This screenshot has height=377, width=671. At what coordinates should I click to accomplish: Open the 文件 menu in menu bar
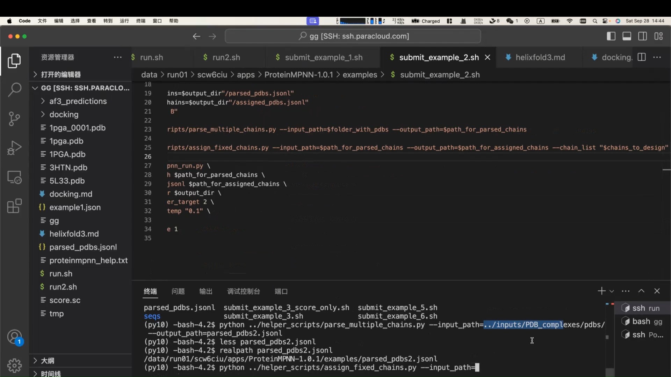click(42, 21)
